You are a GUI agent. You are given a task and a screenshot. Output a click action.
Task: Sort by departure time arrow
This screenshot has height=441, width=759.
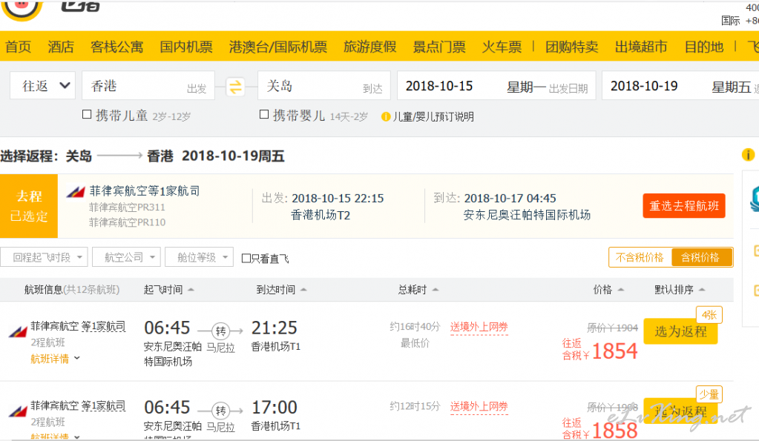191,290
